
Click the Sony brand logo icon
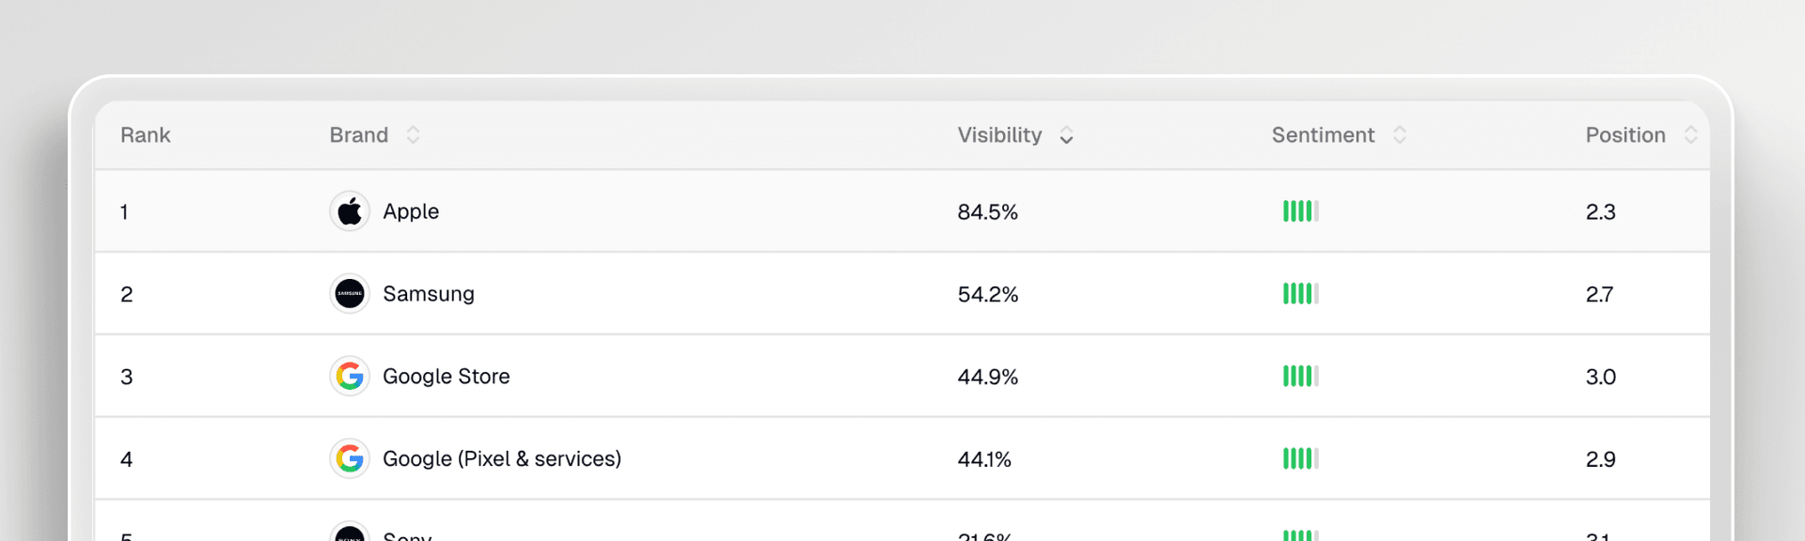(349, 535)
